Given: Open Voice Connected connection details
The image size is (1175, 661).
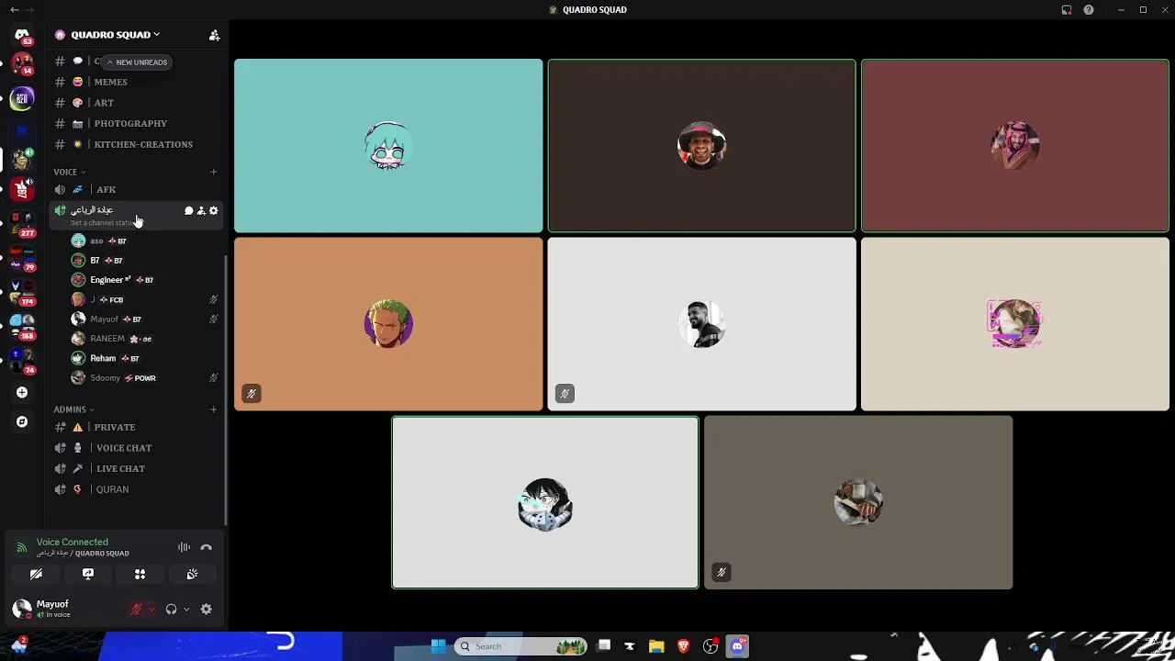Looking at the screenshot, I should (73, 543).
